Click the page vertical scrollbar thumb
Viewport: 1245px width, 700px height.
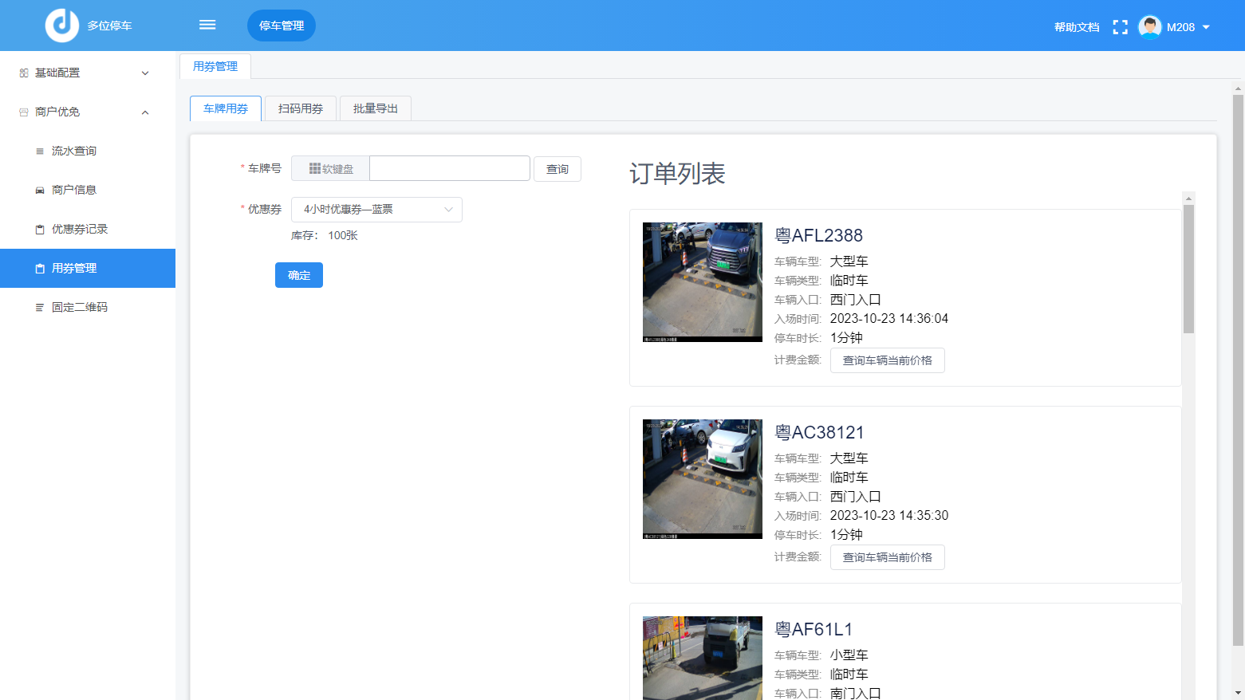click(1238, 370)
